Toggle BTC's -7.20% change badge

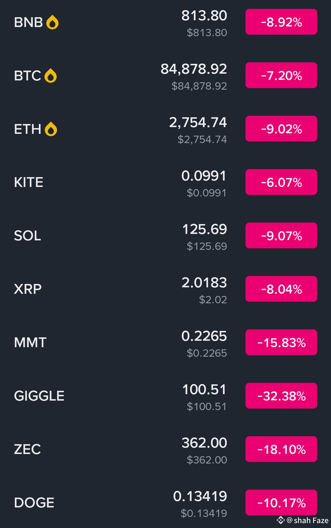[281, 76]
